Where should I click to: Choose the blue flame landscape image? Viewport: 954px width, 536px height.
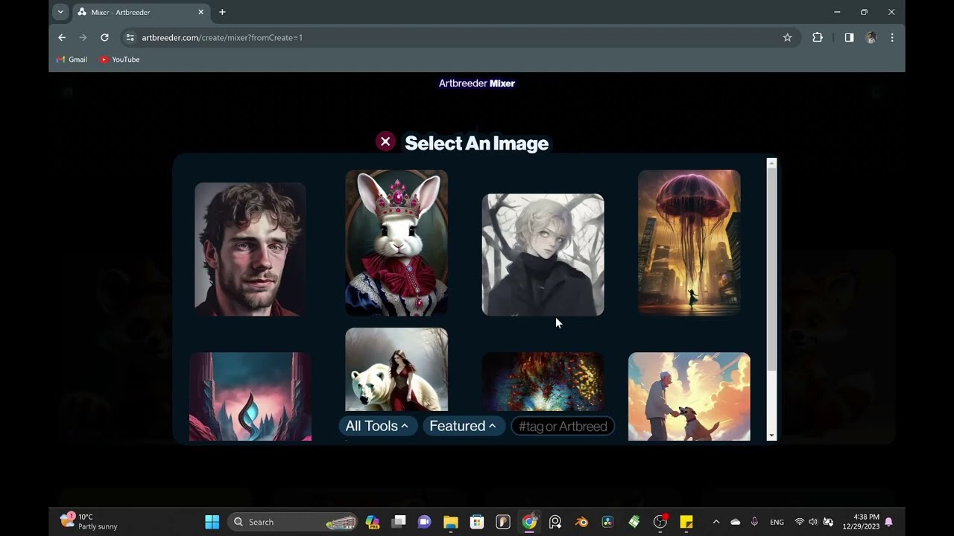click(x=250, y=396)
